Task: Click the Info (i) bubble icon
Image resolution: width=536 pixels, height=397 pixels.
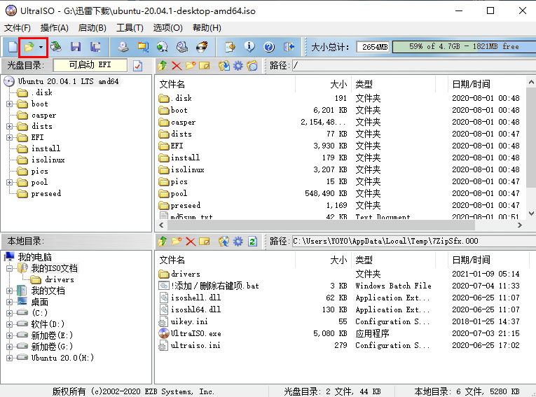Action: pos(249,47)
